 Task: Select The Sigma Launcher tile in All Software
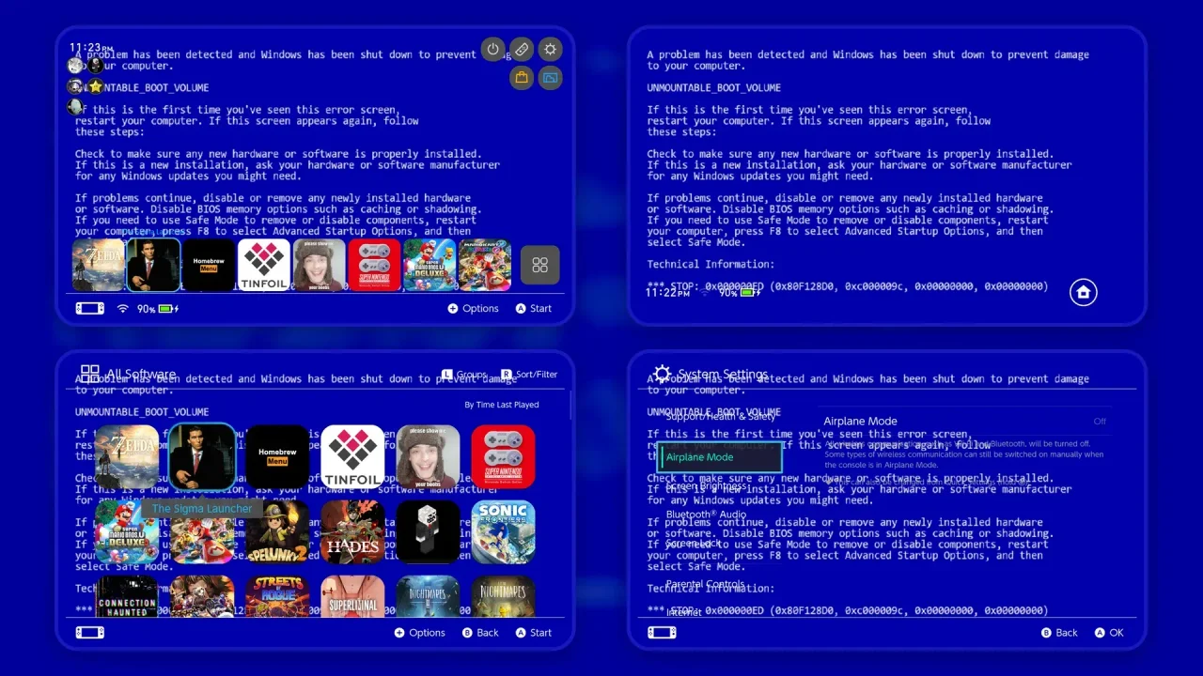(x=202, y=457)
